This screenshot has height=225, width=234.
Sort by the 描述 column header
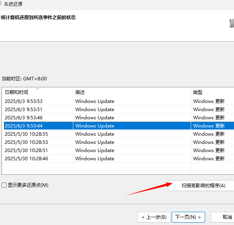[x=132, y=92]
